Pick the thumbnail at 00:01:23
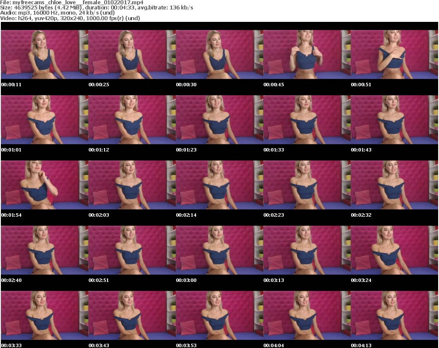Screen dimensions: 439x348 (219, 120)
